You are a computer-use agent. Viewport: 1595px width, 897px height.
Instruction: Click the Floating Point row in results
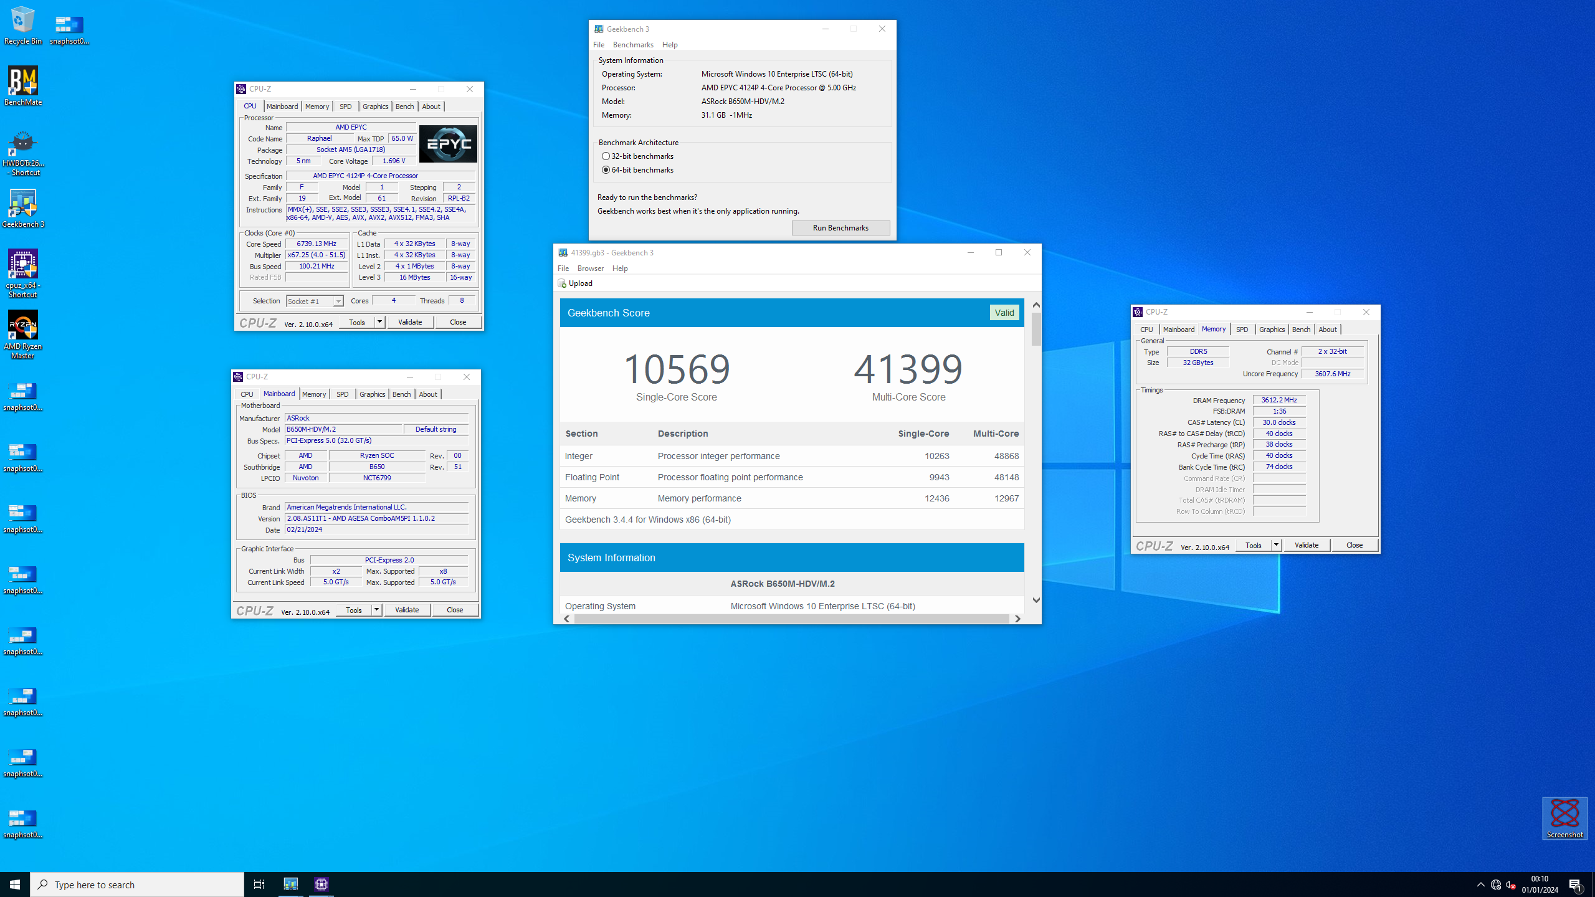791,477
